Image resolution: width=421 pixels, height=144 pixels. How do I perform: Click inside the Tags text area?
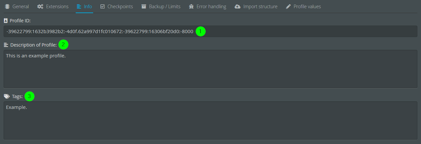point(210,120)
